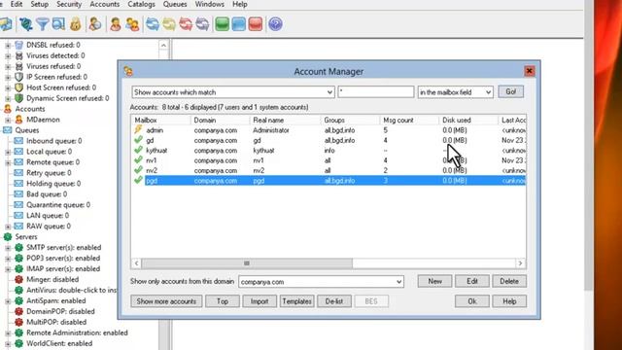Click the Import button

[259, 301]
